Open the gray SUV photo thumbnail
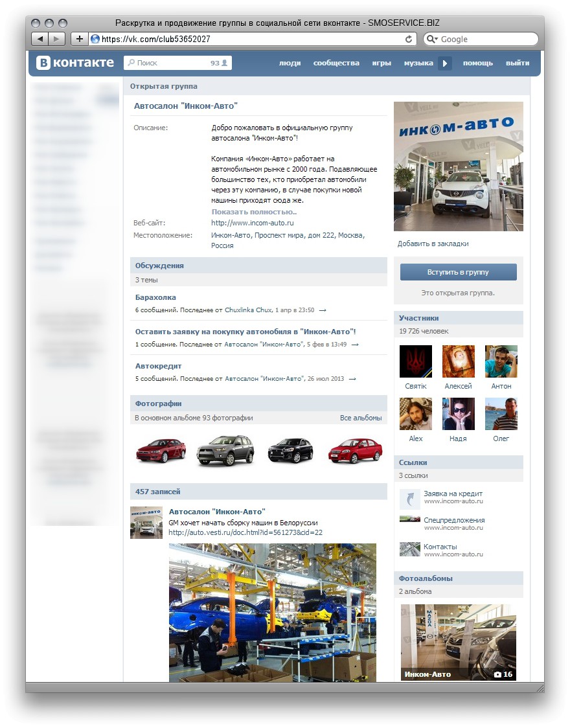Viewport: 570px width, 728px height. (x=225, y=451)
